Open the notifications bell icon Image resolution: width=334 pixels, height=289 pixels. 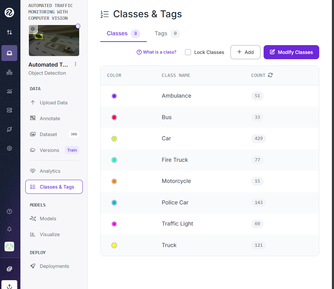10,229
